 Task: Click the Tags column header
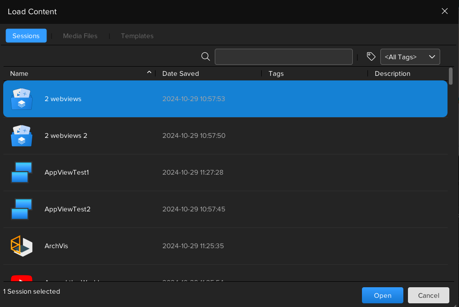click(x=276, y=74)
